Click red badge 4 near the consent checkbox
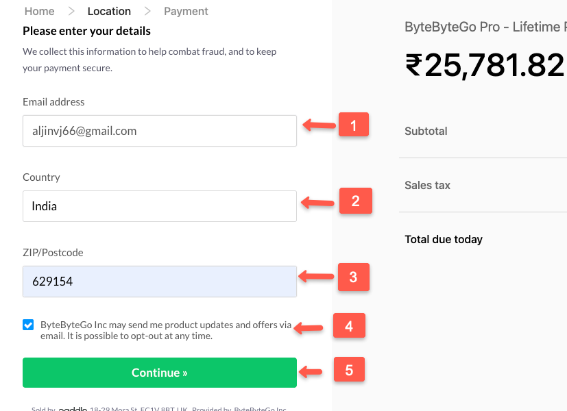Viewport: 567px width, 411px height. pyautogui.click(x=349, y=326)
